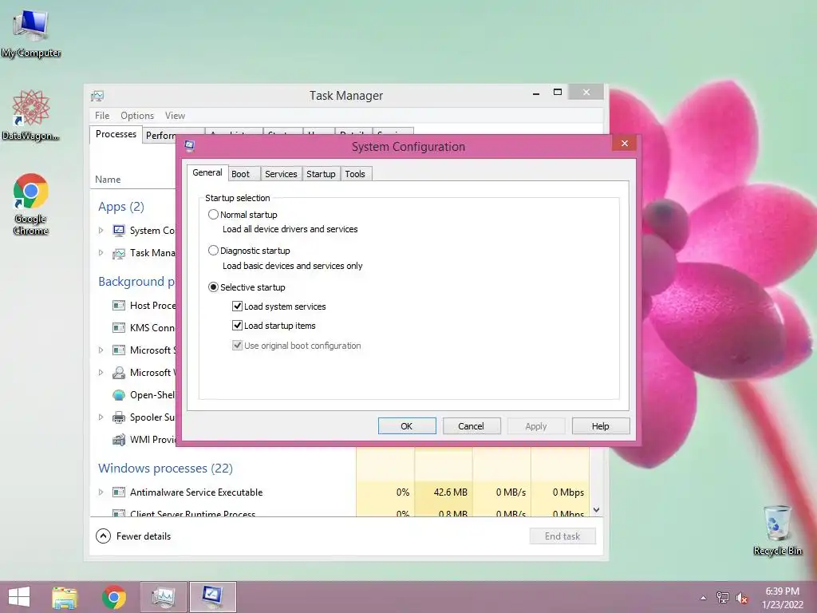Uncheck Load startup items checkbox
Viewport: 817px width, 613px height.
tap(237, 326)
